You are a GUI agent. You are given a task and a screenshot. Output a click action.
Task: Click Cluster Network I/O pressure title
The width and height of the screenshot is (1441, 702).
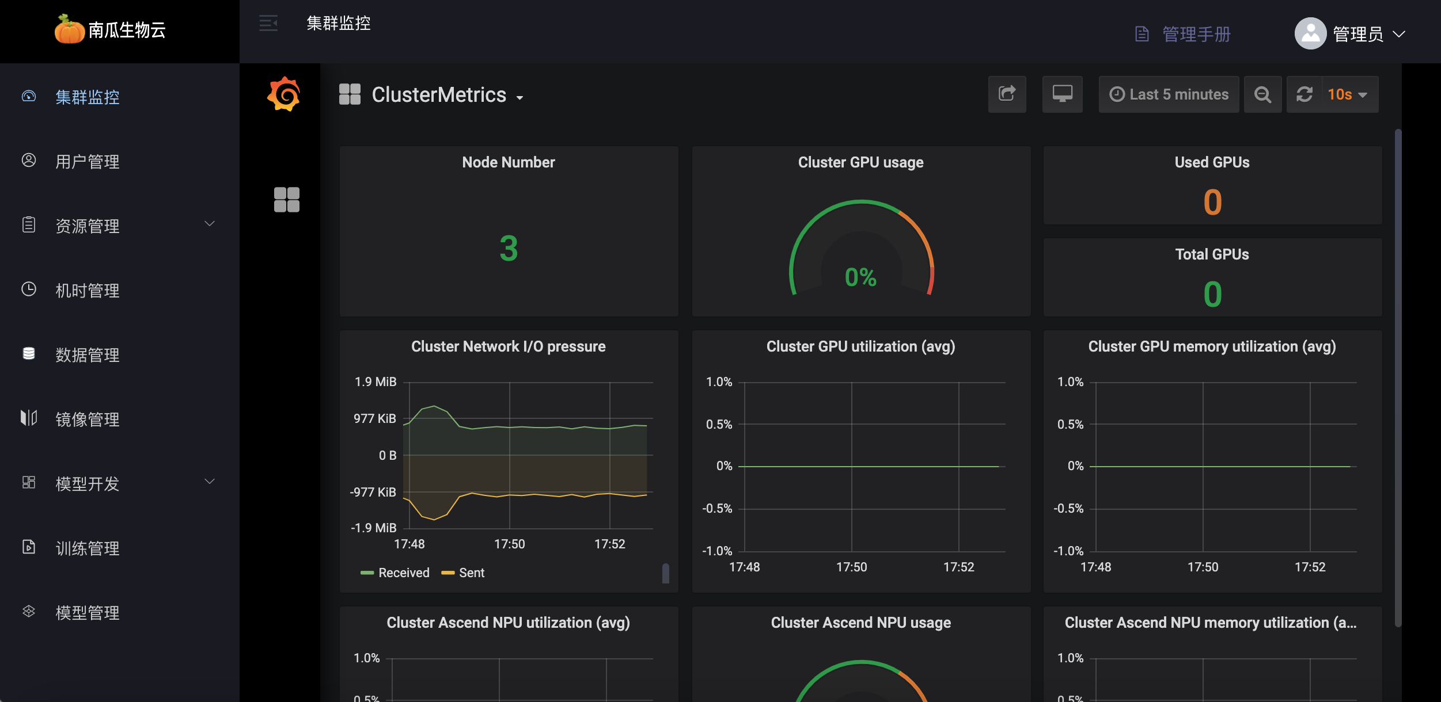[x=509, y=346]
